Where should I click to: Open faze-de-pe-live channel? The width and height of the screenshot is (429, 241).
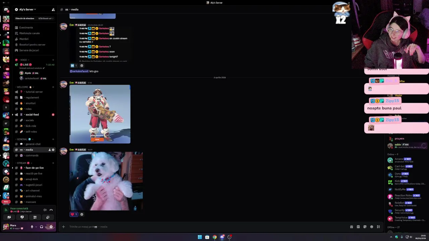tap(35, 168)
